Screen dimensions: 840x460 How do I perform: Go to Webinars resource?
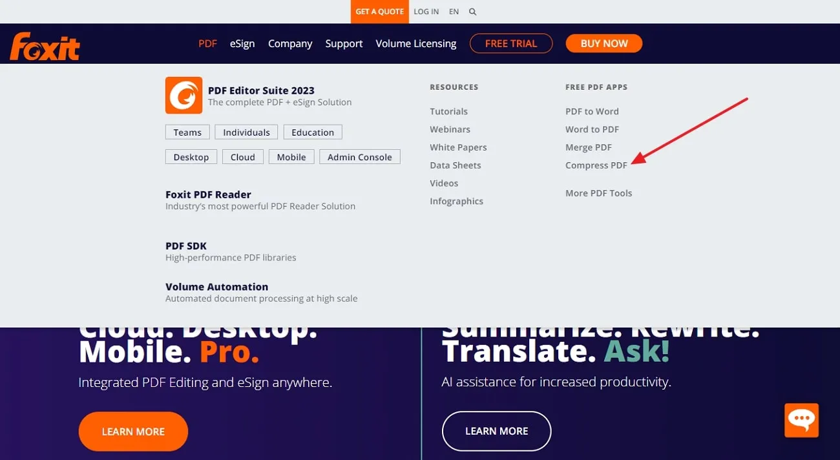coord(450,129)
